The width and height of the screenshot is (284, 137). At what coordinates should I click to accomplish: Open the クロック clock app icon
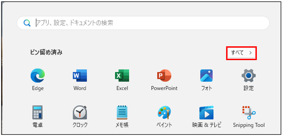point(80,112)
